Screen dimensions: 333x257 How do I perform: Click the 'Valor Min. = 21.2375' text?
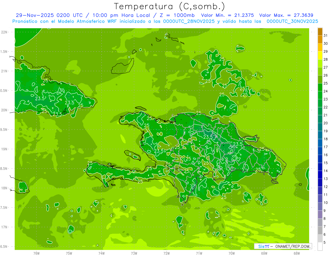pos(227,15)
